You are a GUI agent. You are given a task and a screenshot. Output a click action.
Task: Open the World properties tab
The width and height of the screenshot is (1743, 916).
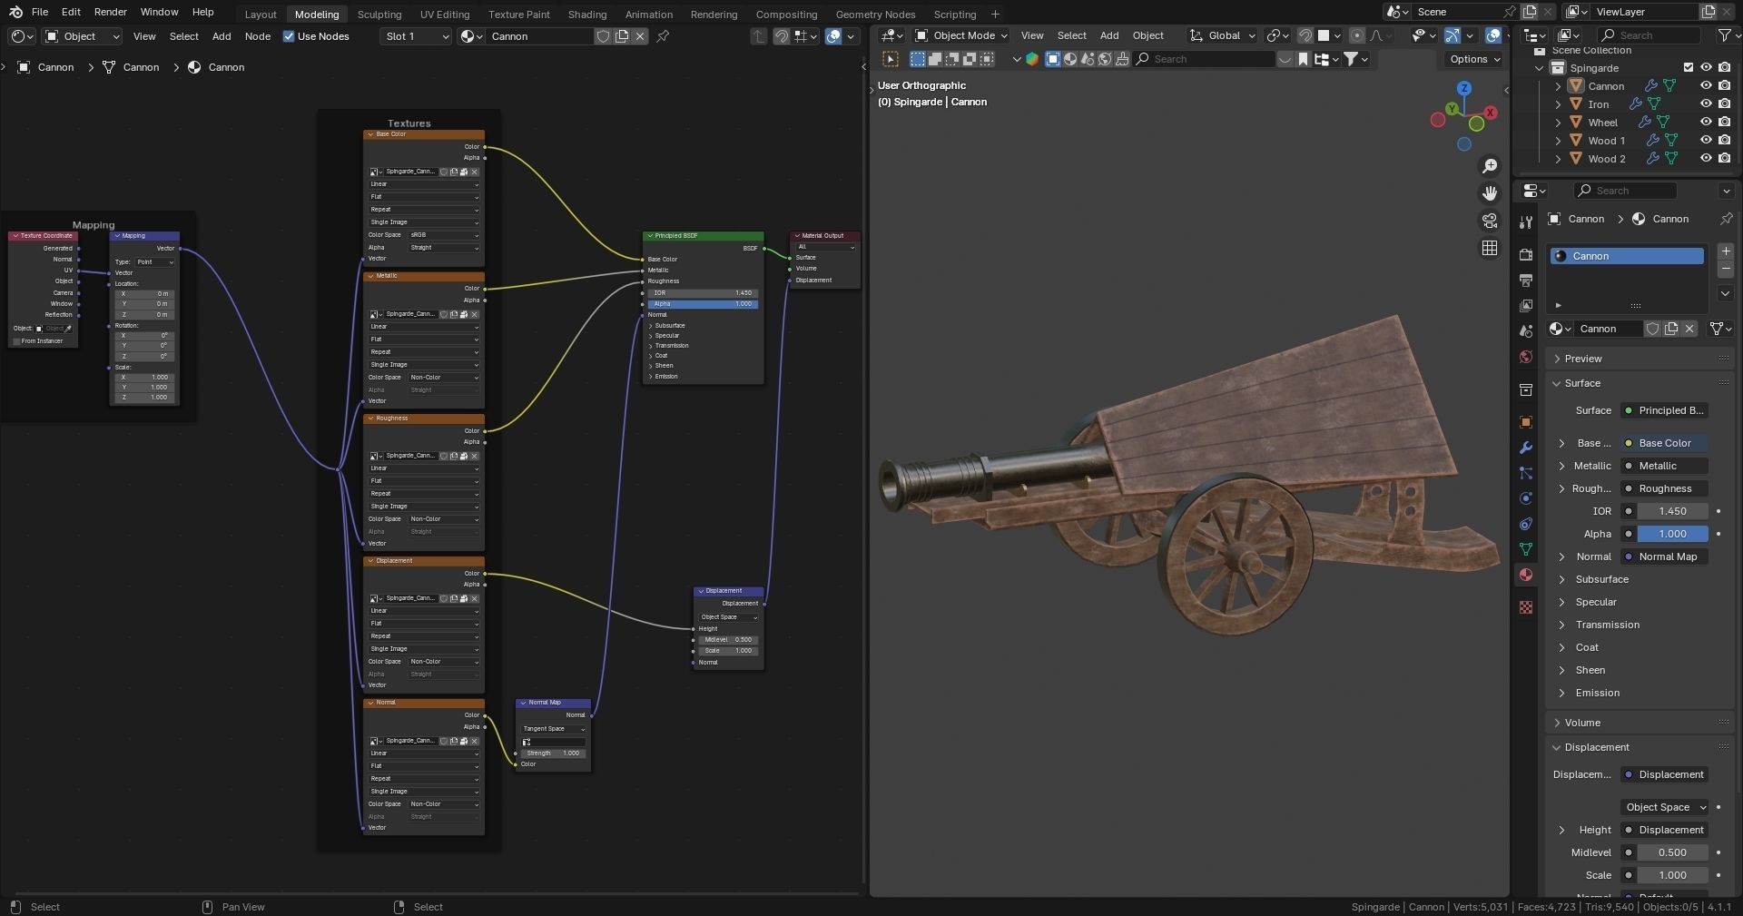click(x=1526, y=357)
